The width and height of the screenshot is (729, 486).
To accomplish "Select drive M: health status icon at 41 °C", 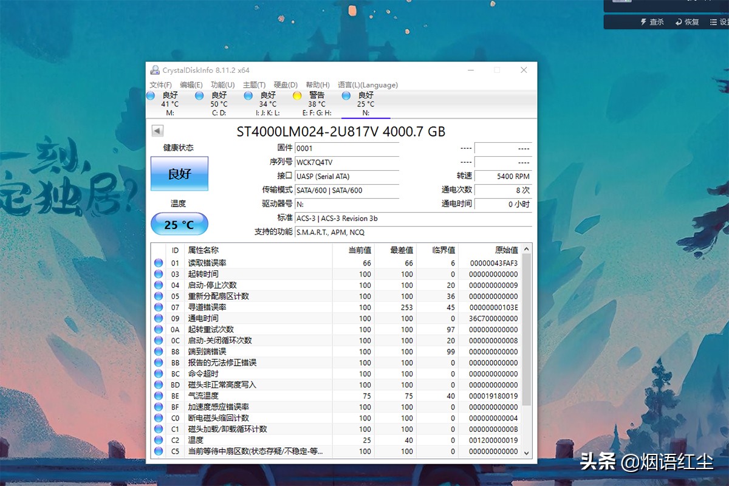I will click(x=152, y=95).
